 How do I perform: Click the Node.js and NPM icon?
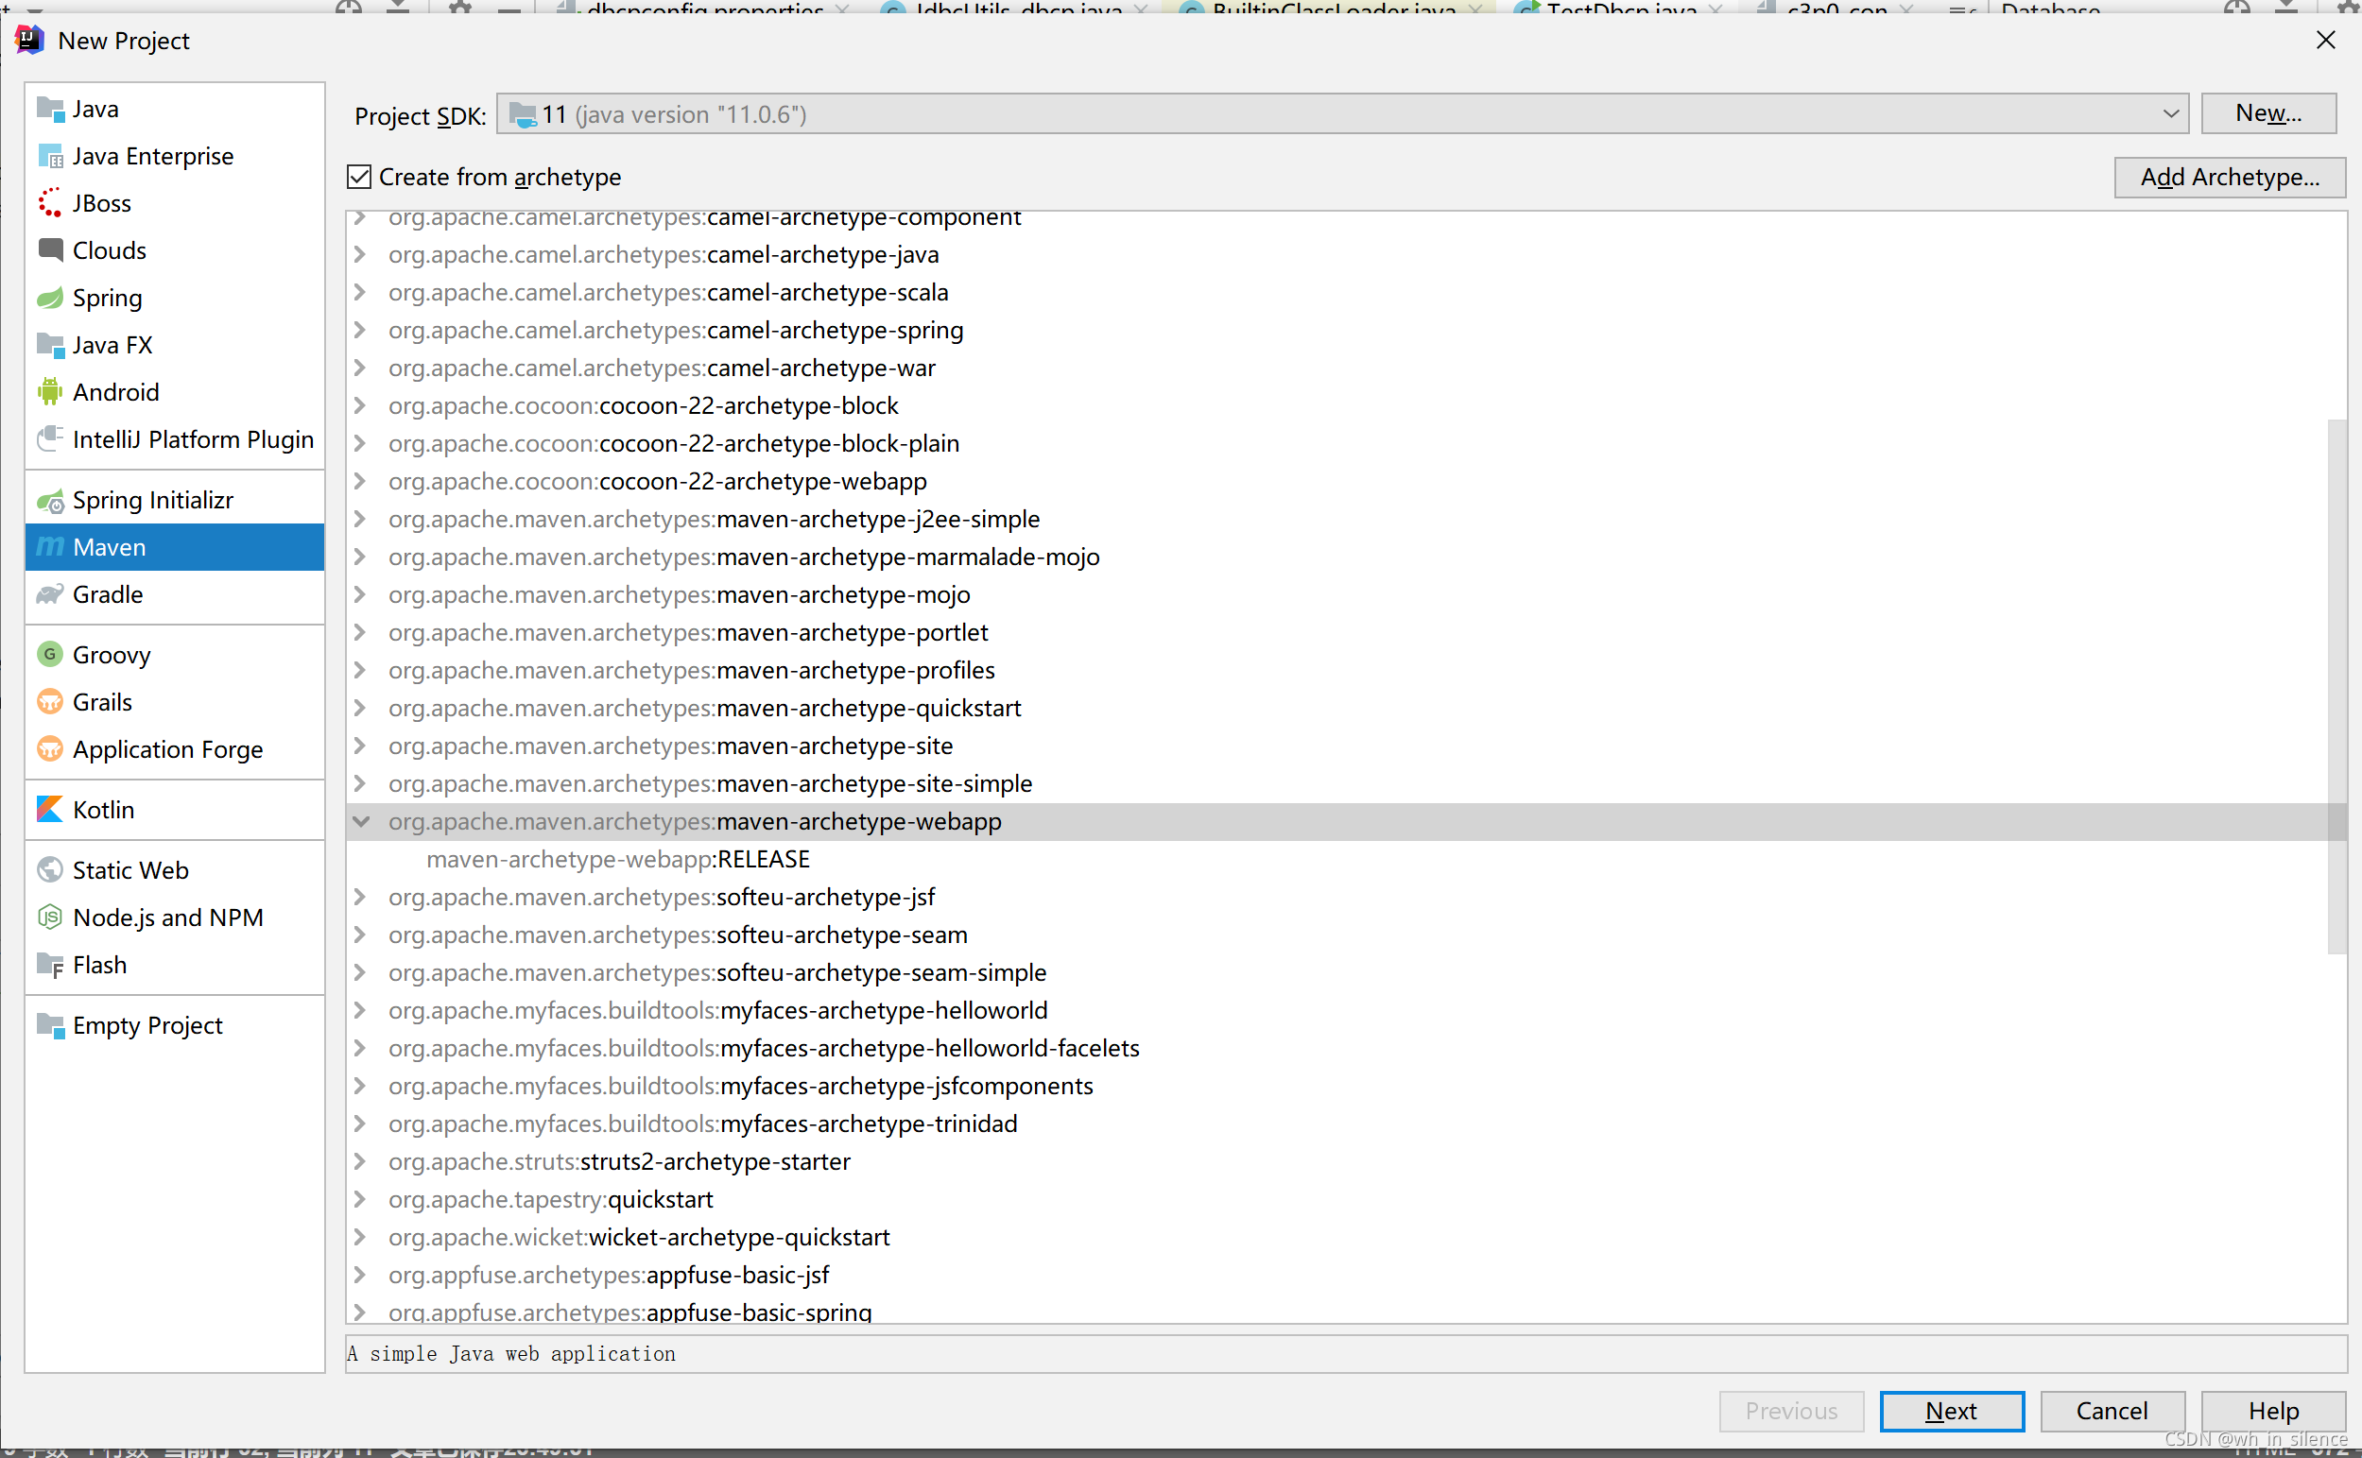pos(49,917)
